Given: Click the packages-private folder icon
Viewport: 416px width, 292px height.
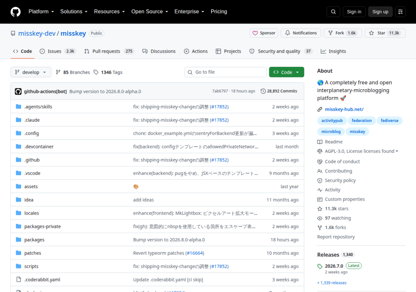Looking at the screenshot, I should 18,226.
